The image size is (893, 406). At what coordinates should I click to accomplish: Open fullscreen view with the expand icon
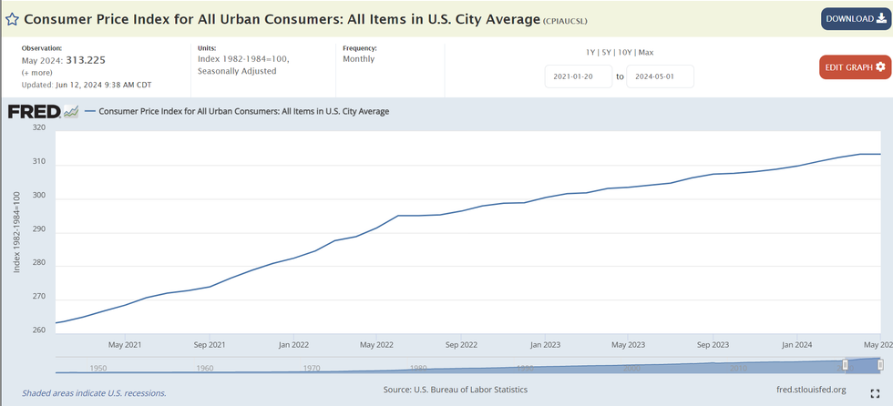(876, 393)
